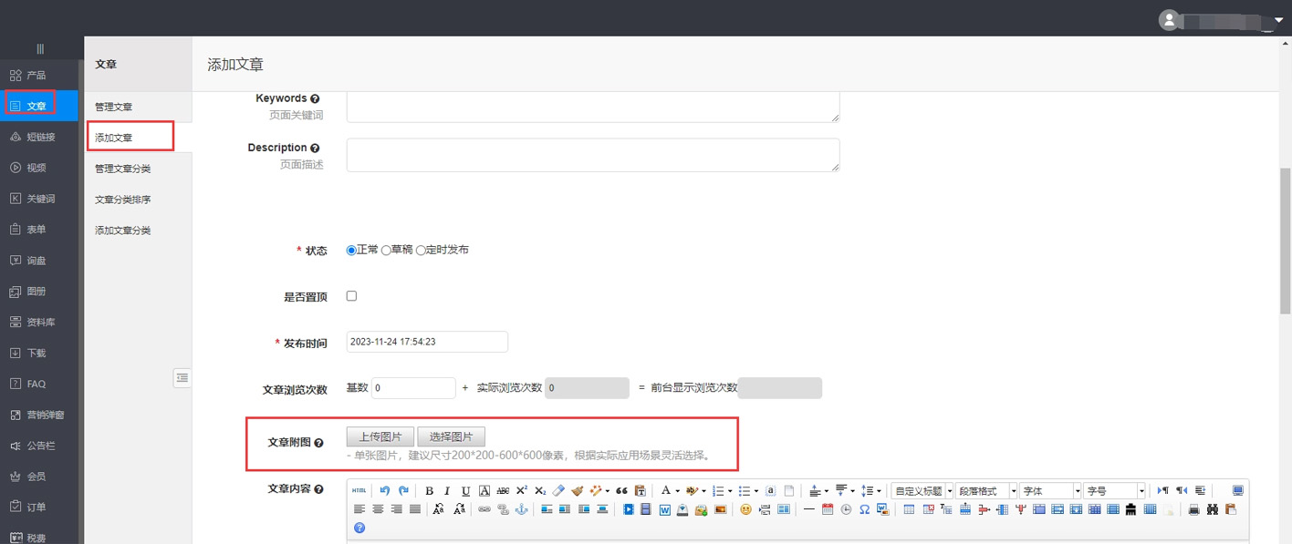Print article content icon

click(1193, 509)
